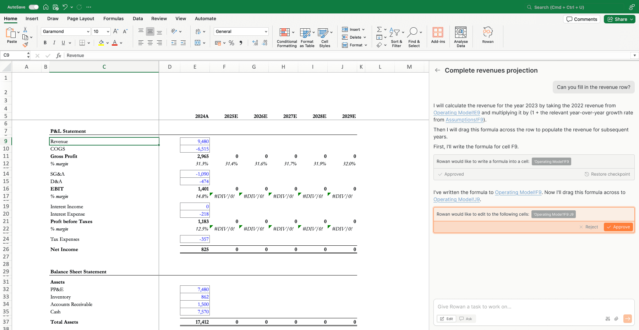This screenshot has width=639, height=330.
Task: Open the Comments pane
Action: [581, 19]
